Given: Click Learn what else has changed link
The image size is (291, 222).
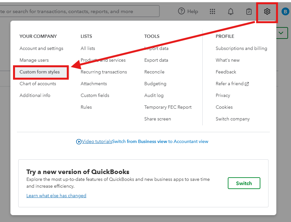Looking at the screenshot, I should 56,196.
